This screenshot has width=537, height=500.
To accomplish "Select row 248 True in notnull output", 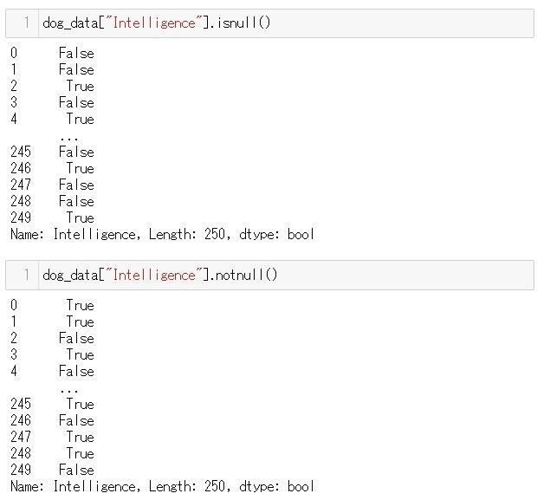I will click(x=52, y=453).
